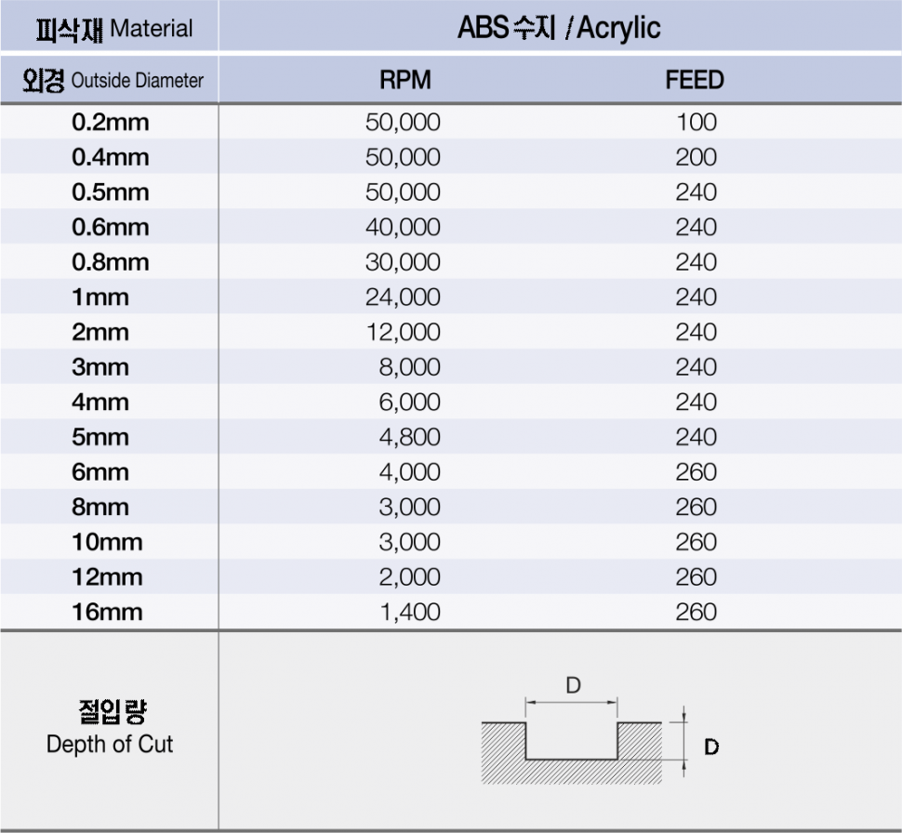
Task: Click the FEED column header
Action: click(695, 80)
